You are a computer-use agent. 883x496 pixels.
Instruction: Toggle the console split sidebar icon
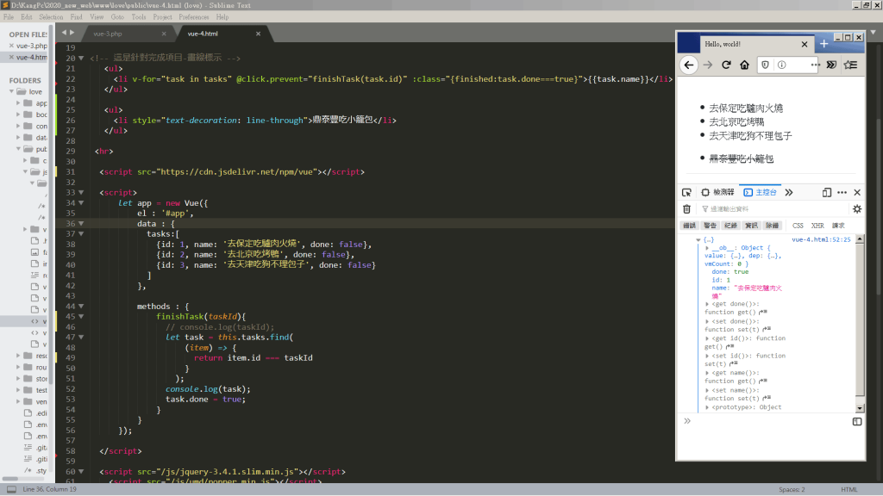click(857, 422)
